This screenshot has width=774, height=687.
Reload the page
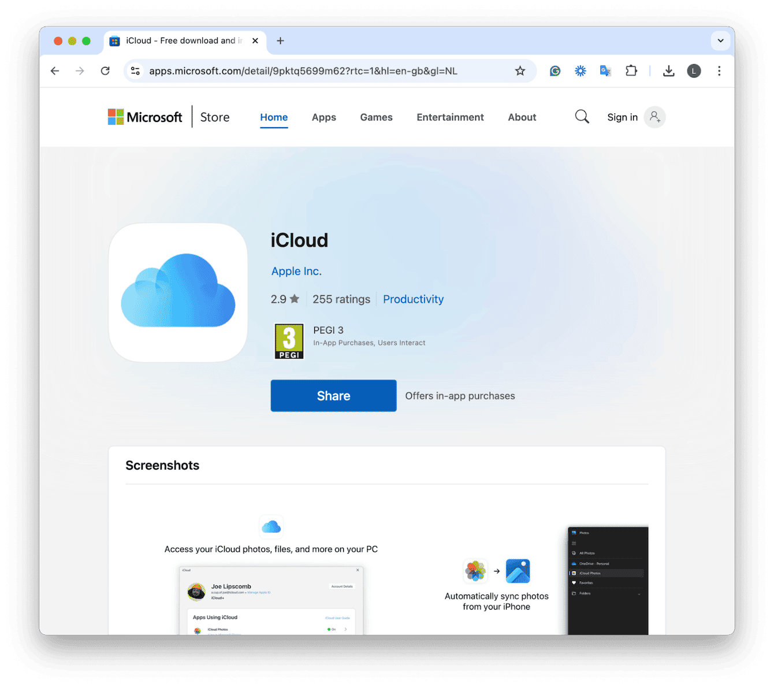point(105,70)
